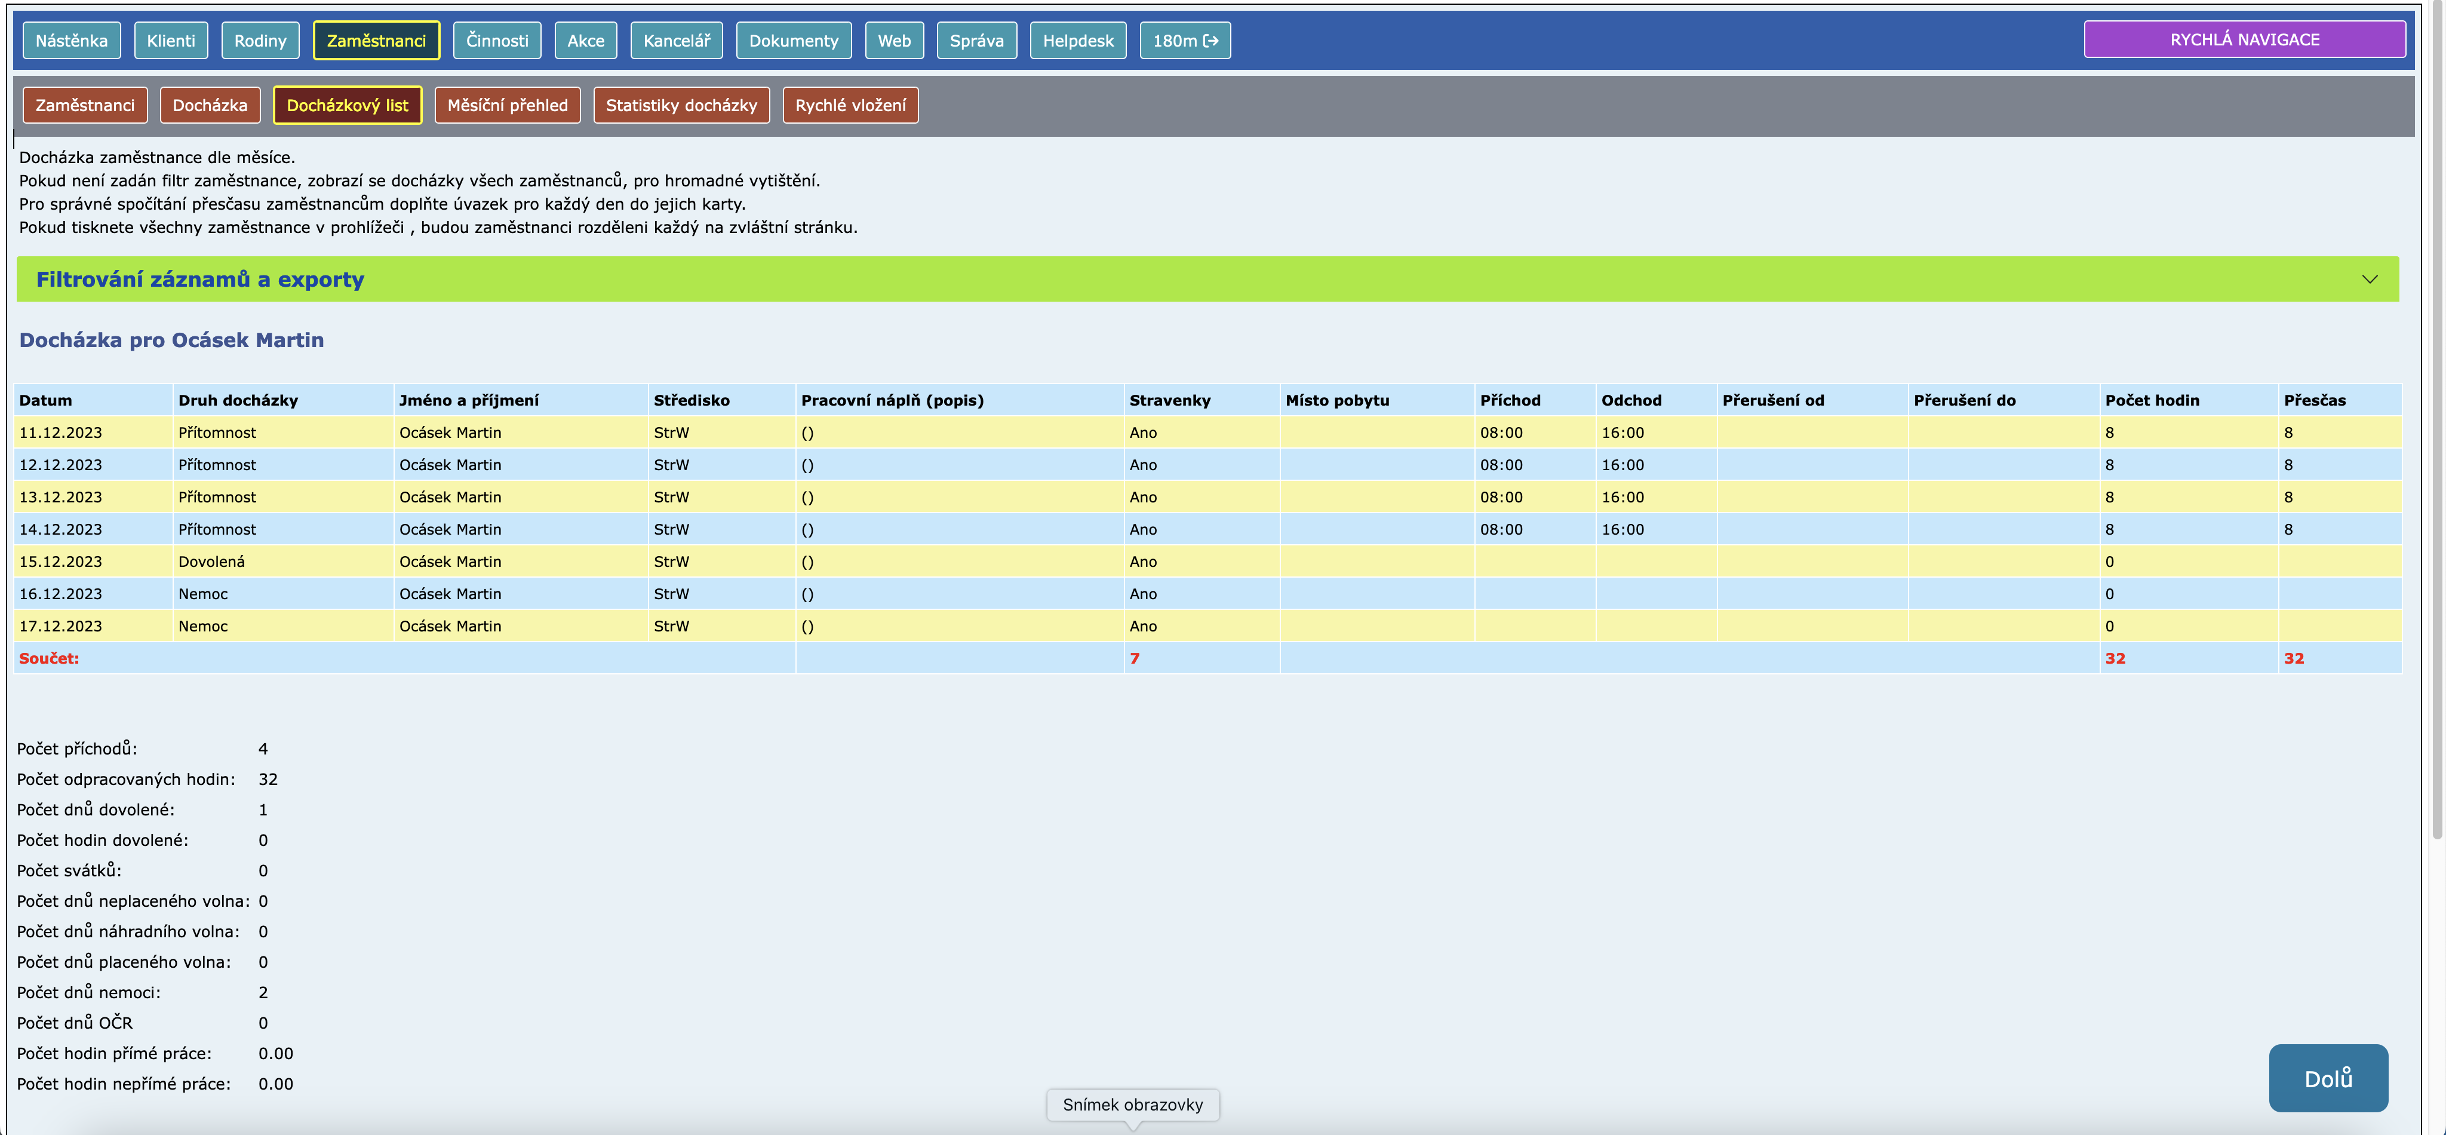Image resolution: width=2446 pixels, height=1135 pixels.
Task: Click the 180m logout timer button
Action: click(1184, 41)
